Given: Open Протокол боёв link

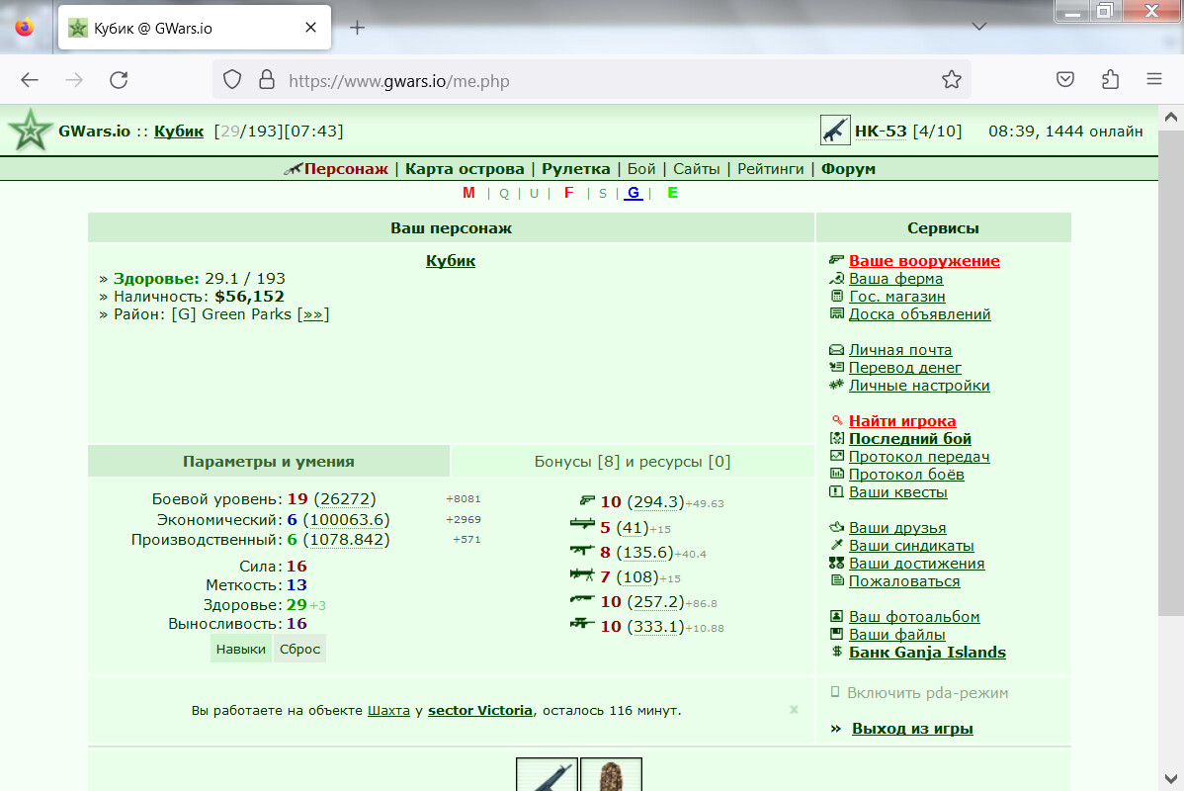Looking at the screenshot, I should [x=906, y=475].
